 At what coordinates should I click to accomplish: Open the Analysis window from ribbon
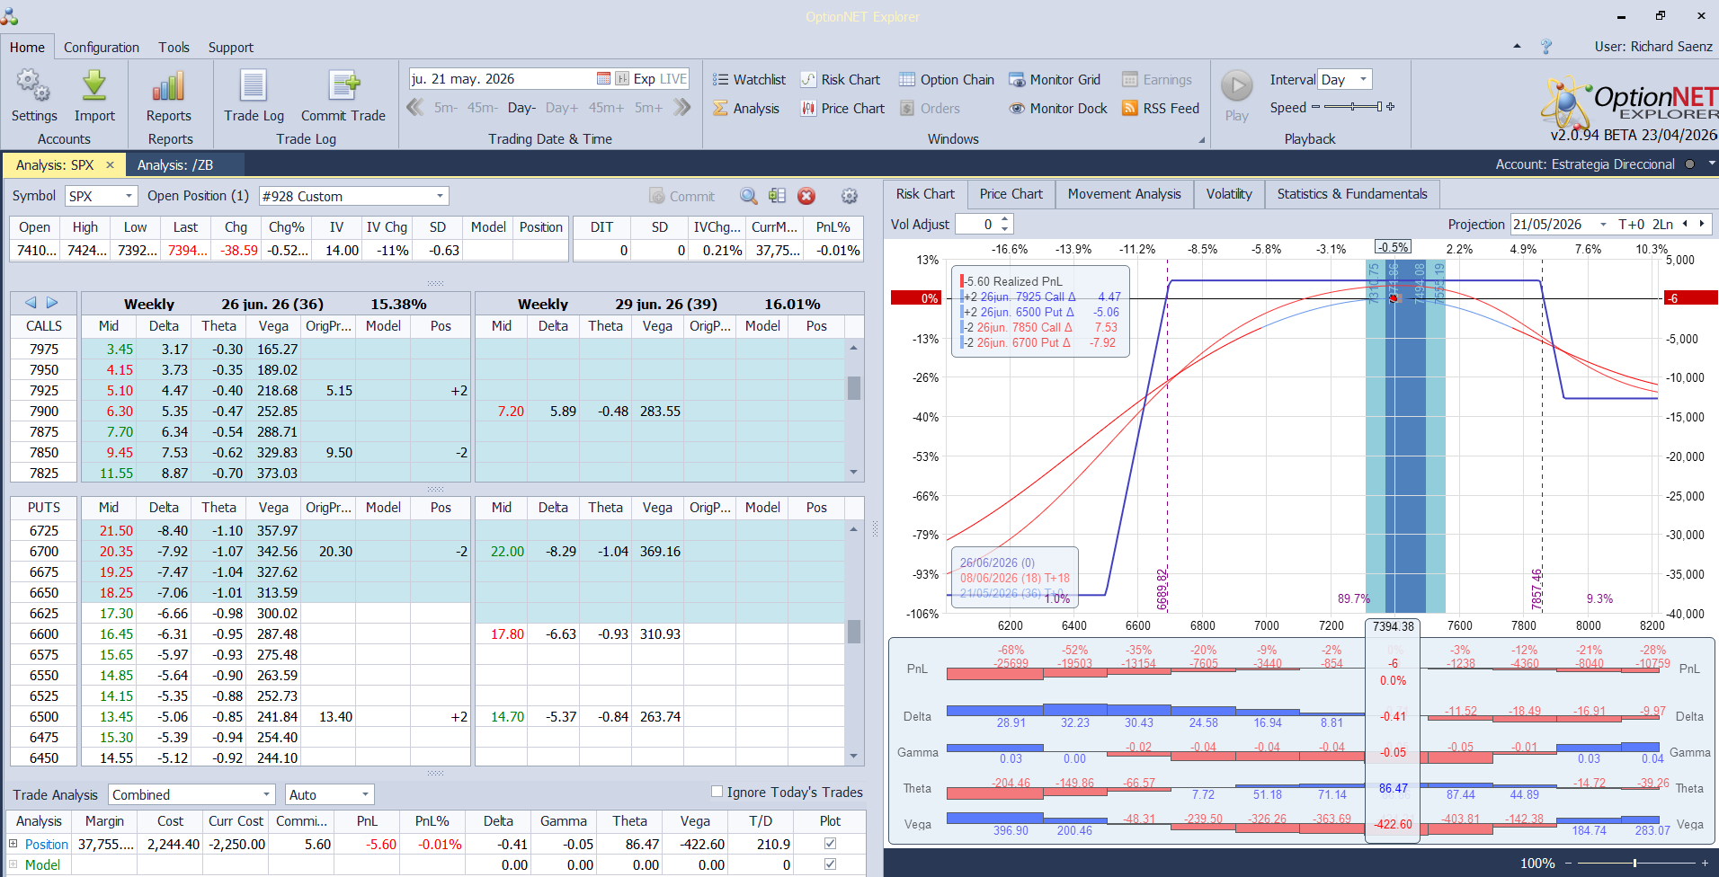point(746,108)
